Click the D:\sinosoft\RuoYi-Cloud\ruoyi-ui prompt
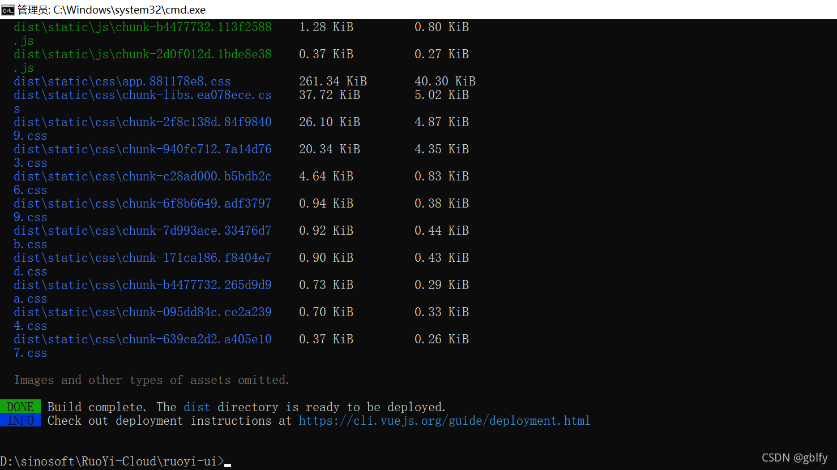This screenshot has height=470, width=837. [112, 462]
